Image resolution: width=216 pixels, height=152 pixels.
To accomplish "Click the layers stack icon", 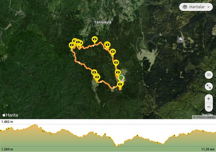I will [185, 7].
